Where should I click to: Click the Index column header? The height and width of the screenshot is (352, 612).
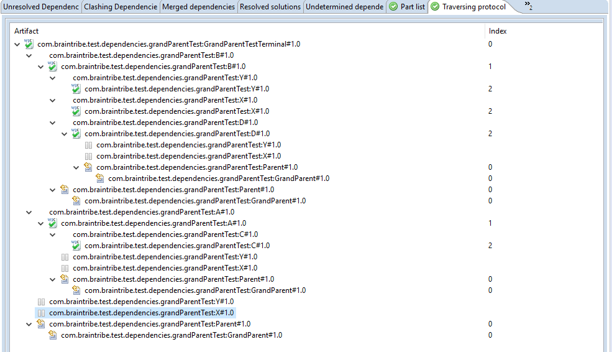[497, 31]
